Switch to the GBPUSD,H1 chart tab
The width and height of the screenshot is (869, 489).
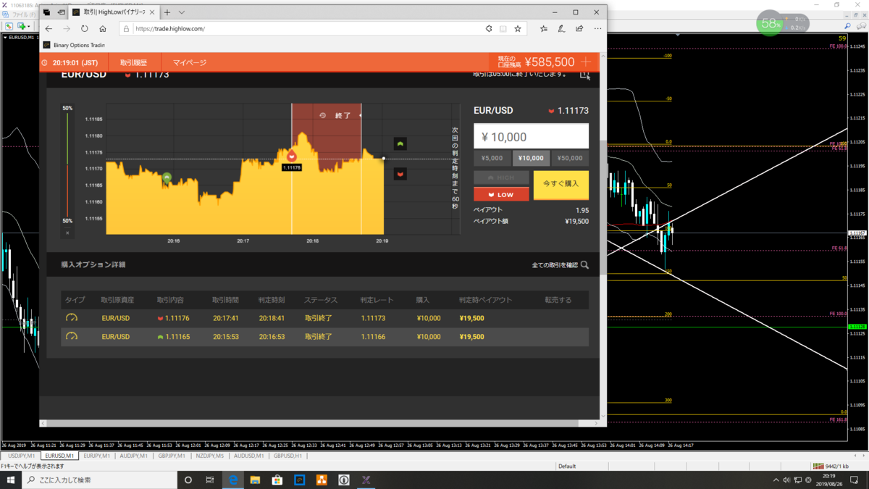[x=287, y=456]
